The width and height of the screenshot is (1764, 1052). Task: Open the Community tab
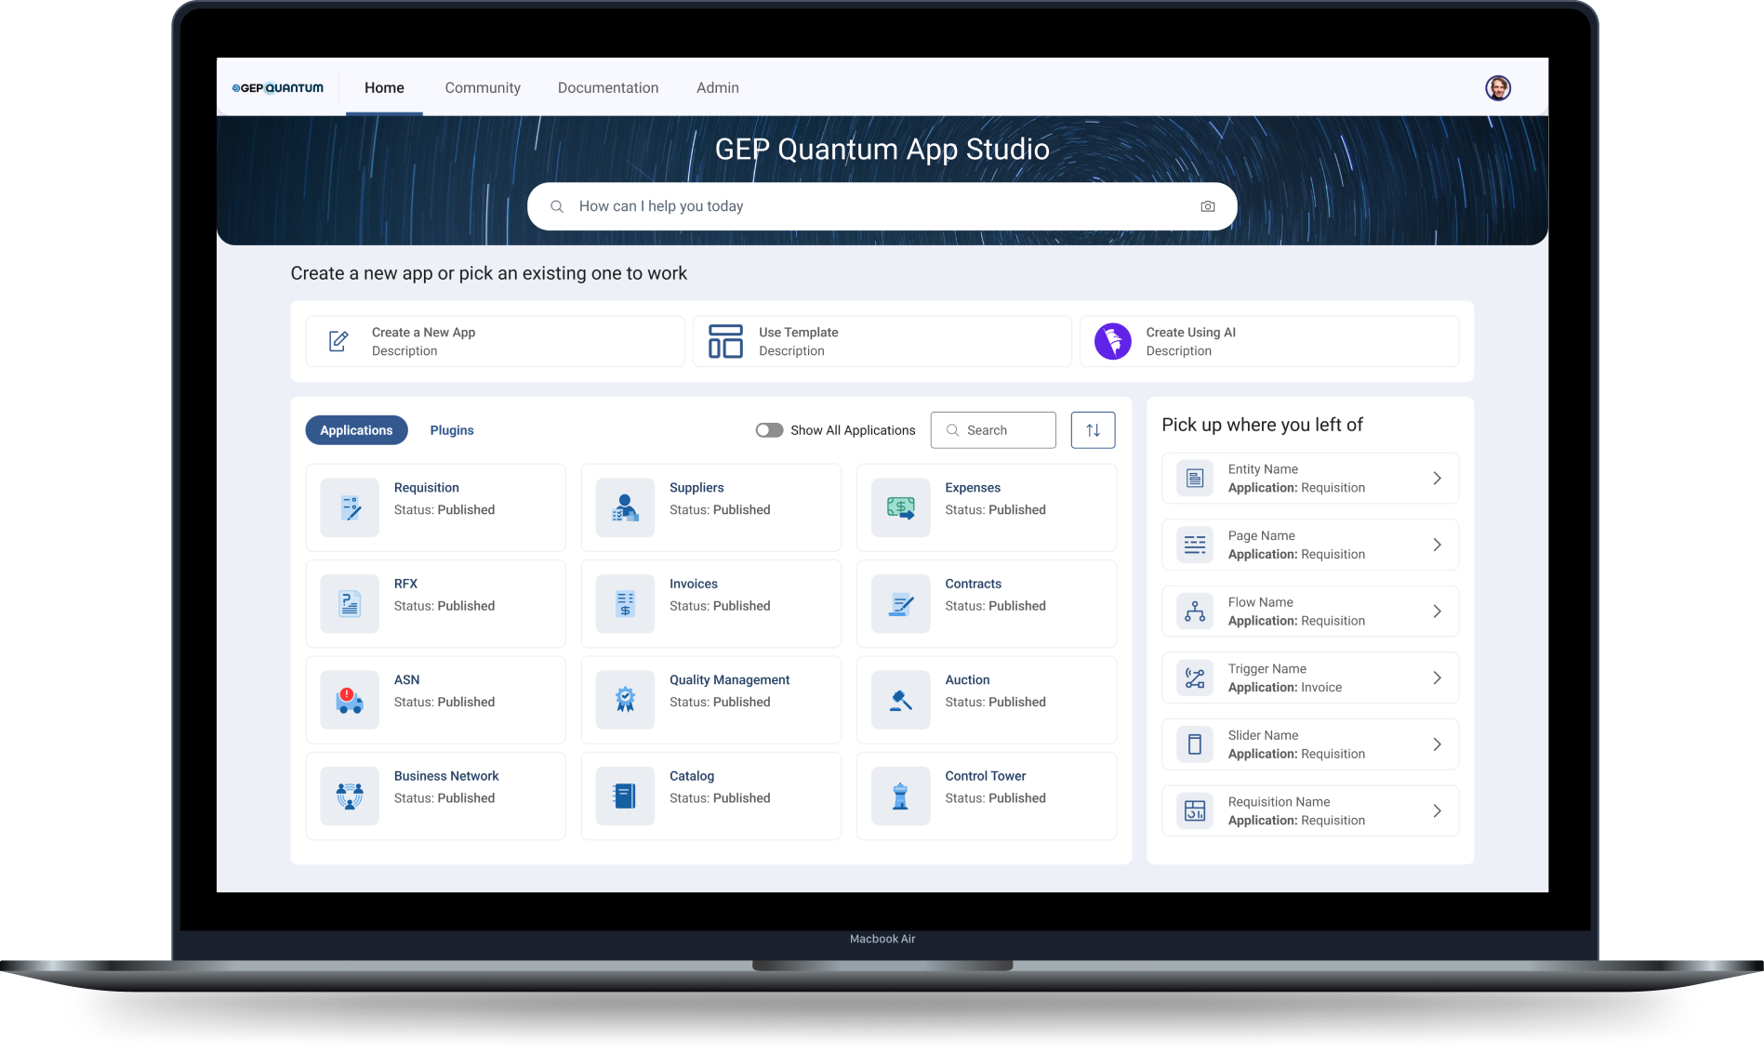[x=483, y=87]
